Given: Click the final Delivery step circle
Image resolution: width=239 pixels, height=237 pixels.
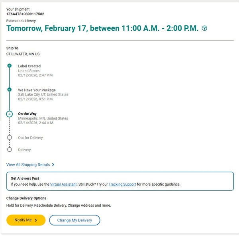Looking at the screenshot, I should (10, 150).
